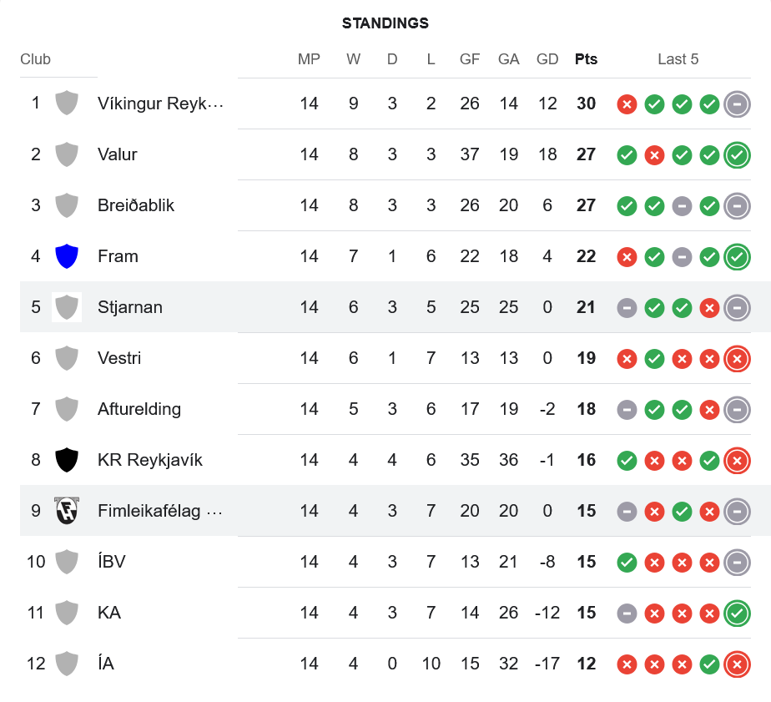Open the Afturelding club link
Image resolution: width=771 pixels, height=702 pixels.
[x=139, y=409]
